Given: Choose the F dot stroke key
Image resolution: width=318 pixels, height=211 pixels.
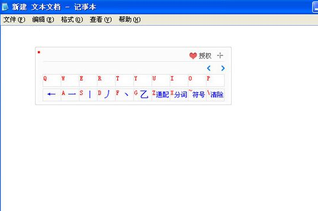Looking at the screenshot, I should tap(124, 94).
